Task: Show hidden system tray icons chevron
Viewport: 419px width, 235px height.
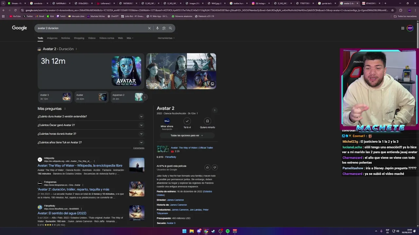Action: coord(376,231)
